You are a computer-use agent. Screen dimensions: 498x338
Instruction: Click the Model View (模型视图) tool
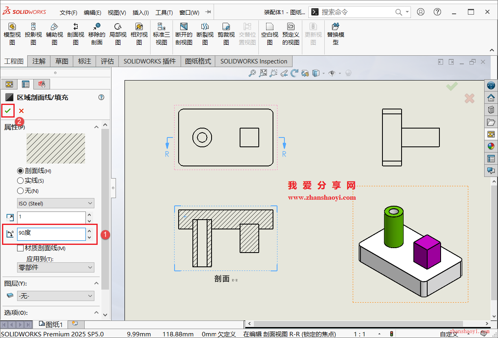12,34
